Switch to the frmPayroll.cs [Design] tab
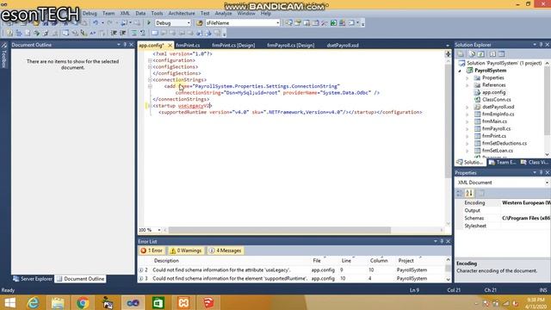 (291, 46)
